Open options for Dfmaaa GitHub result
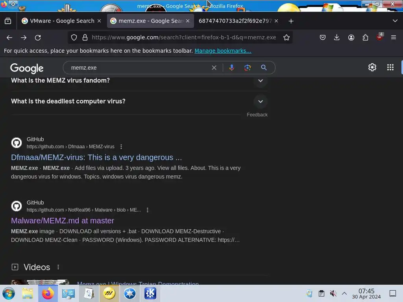The image size is (403, 302). tap(121, 147)
